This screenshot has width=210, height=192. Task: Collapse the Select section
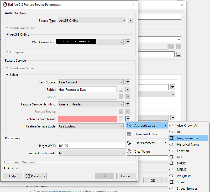tap(7, 74)
